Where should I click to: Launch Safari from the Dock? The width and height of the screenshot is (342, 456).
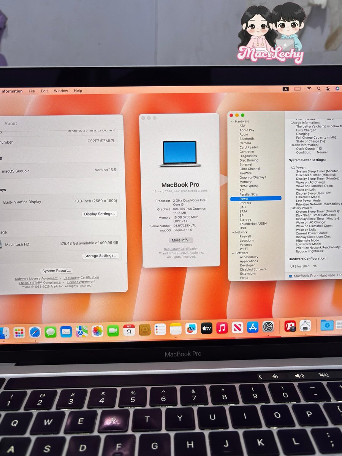click(x=35, y=332)
